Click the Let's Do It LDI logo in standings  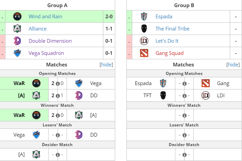[x=144, y=41]
